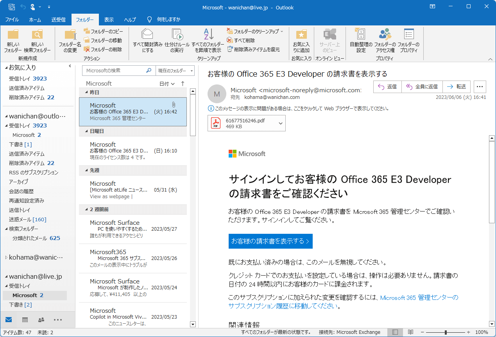Click message list scrollbar down arrow
The width and height of the screenshot is (496, 337).
(x=193, y=324)
